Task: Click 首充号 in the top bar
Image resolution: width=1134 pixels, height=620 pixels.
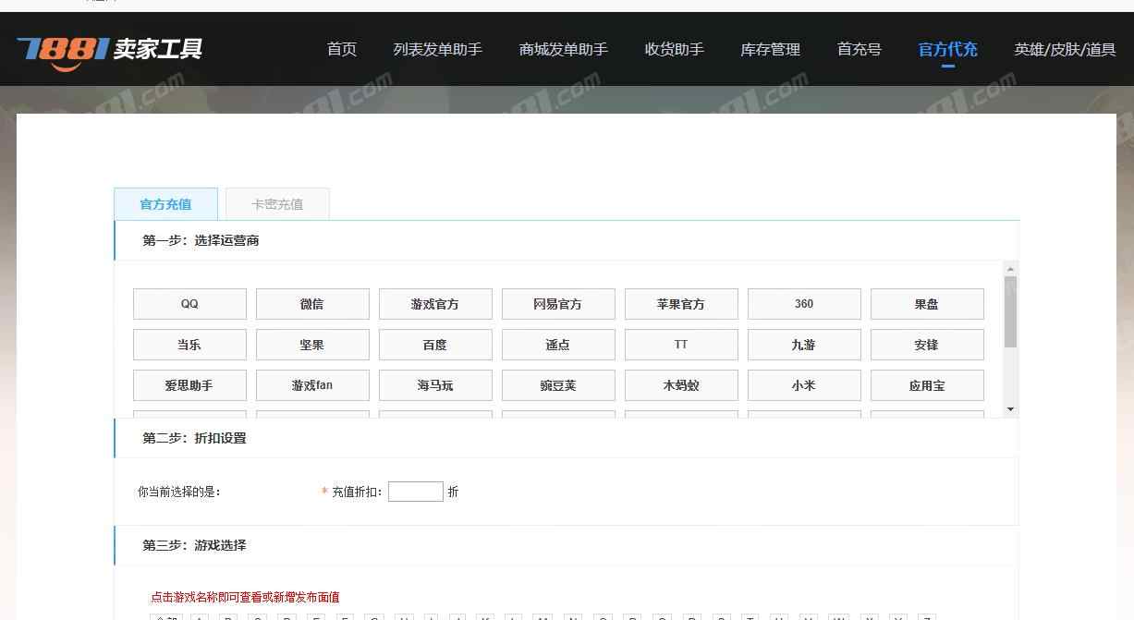Action: pos(860,49)
